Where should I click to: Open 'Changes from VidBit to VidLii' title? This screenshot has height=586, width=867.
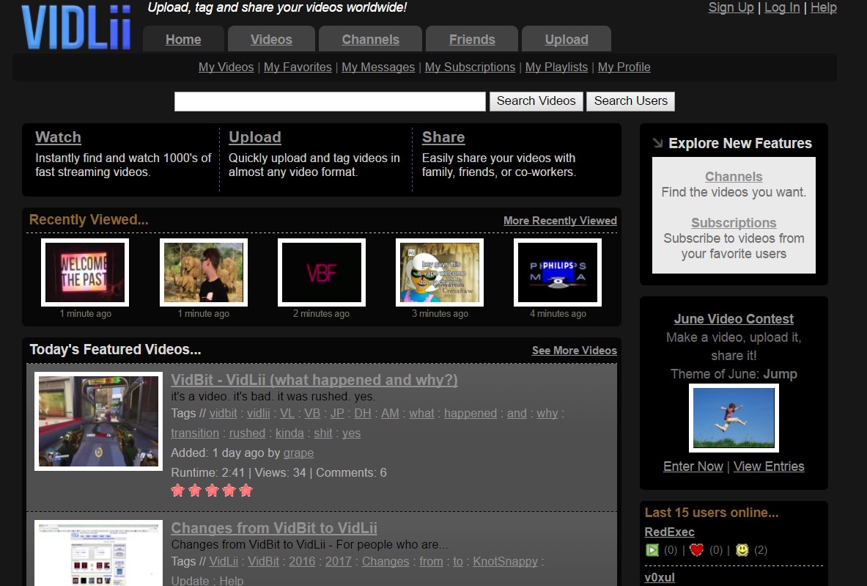pyautogui.click(x=273, y=528)
